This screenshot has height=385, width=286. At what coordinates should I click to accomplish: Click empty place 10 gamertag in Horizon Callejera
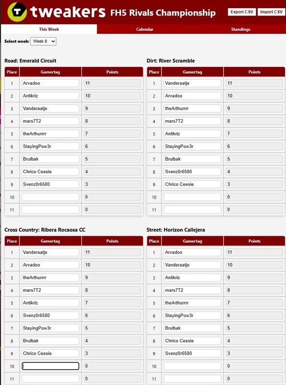point(192,366)
